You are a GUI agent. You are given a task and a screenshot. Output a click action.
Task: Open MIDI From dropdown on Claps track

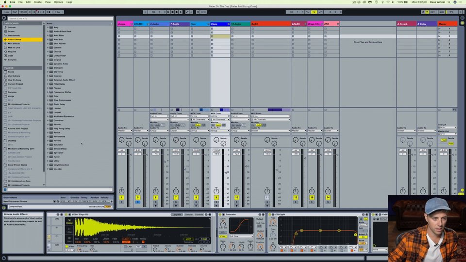(220, 116)
